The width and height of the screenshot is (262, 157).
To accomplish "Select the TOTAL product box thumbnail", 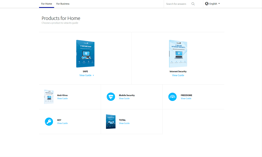I will (111, 121).
